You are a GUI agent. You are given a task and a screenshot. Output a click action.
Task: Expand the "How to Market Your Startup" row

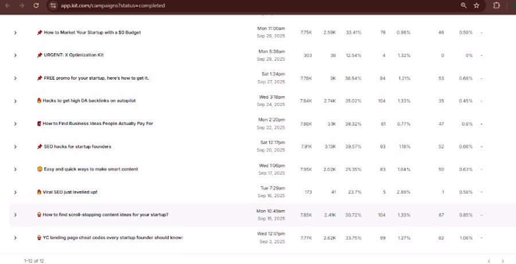coord(15,33)
